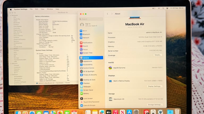Screen dimensions: 204x114
Task: Open System Settings menu
Action: tap(21, 9)
